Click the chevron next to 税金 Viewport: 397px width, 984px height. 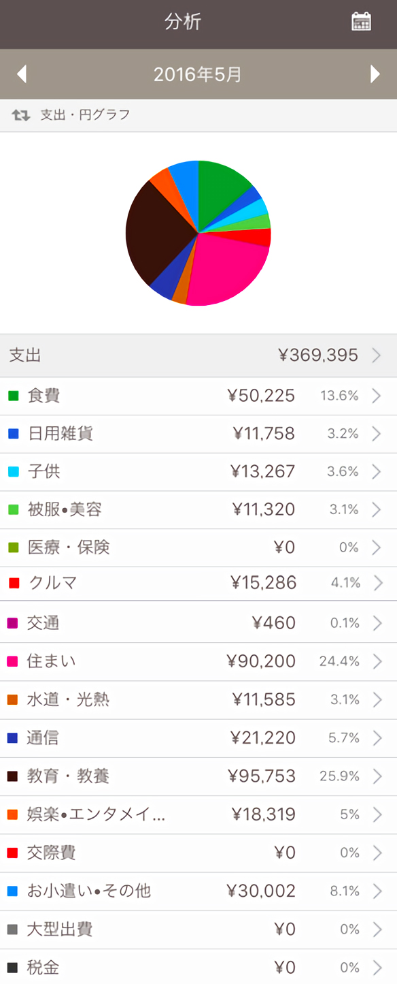pos(377,967)
